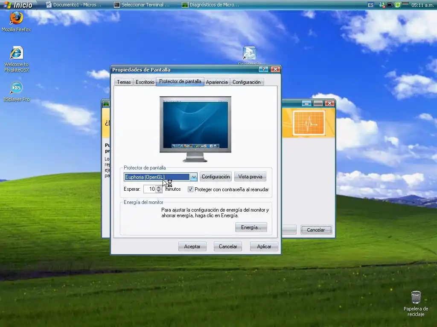The height and width of the screenshot is (327, 437).
Task: Click the Inicio start button
Action: click(18, 5)
